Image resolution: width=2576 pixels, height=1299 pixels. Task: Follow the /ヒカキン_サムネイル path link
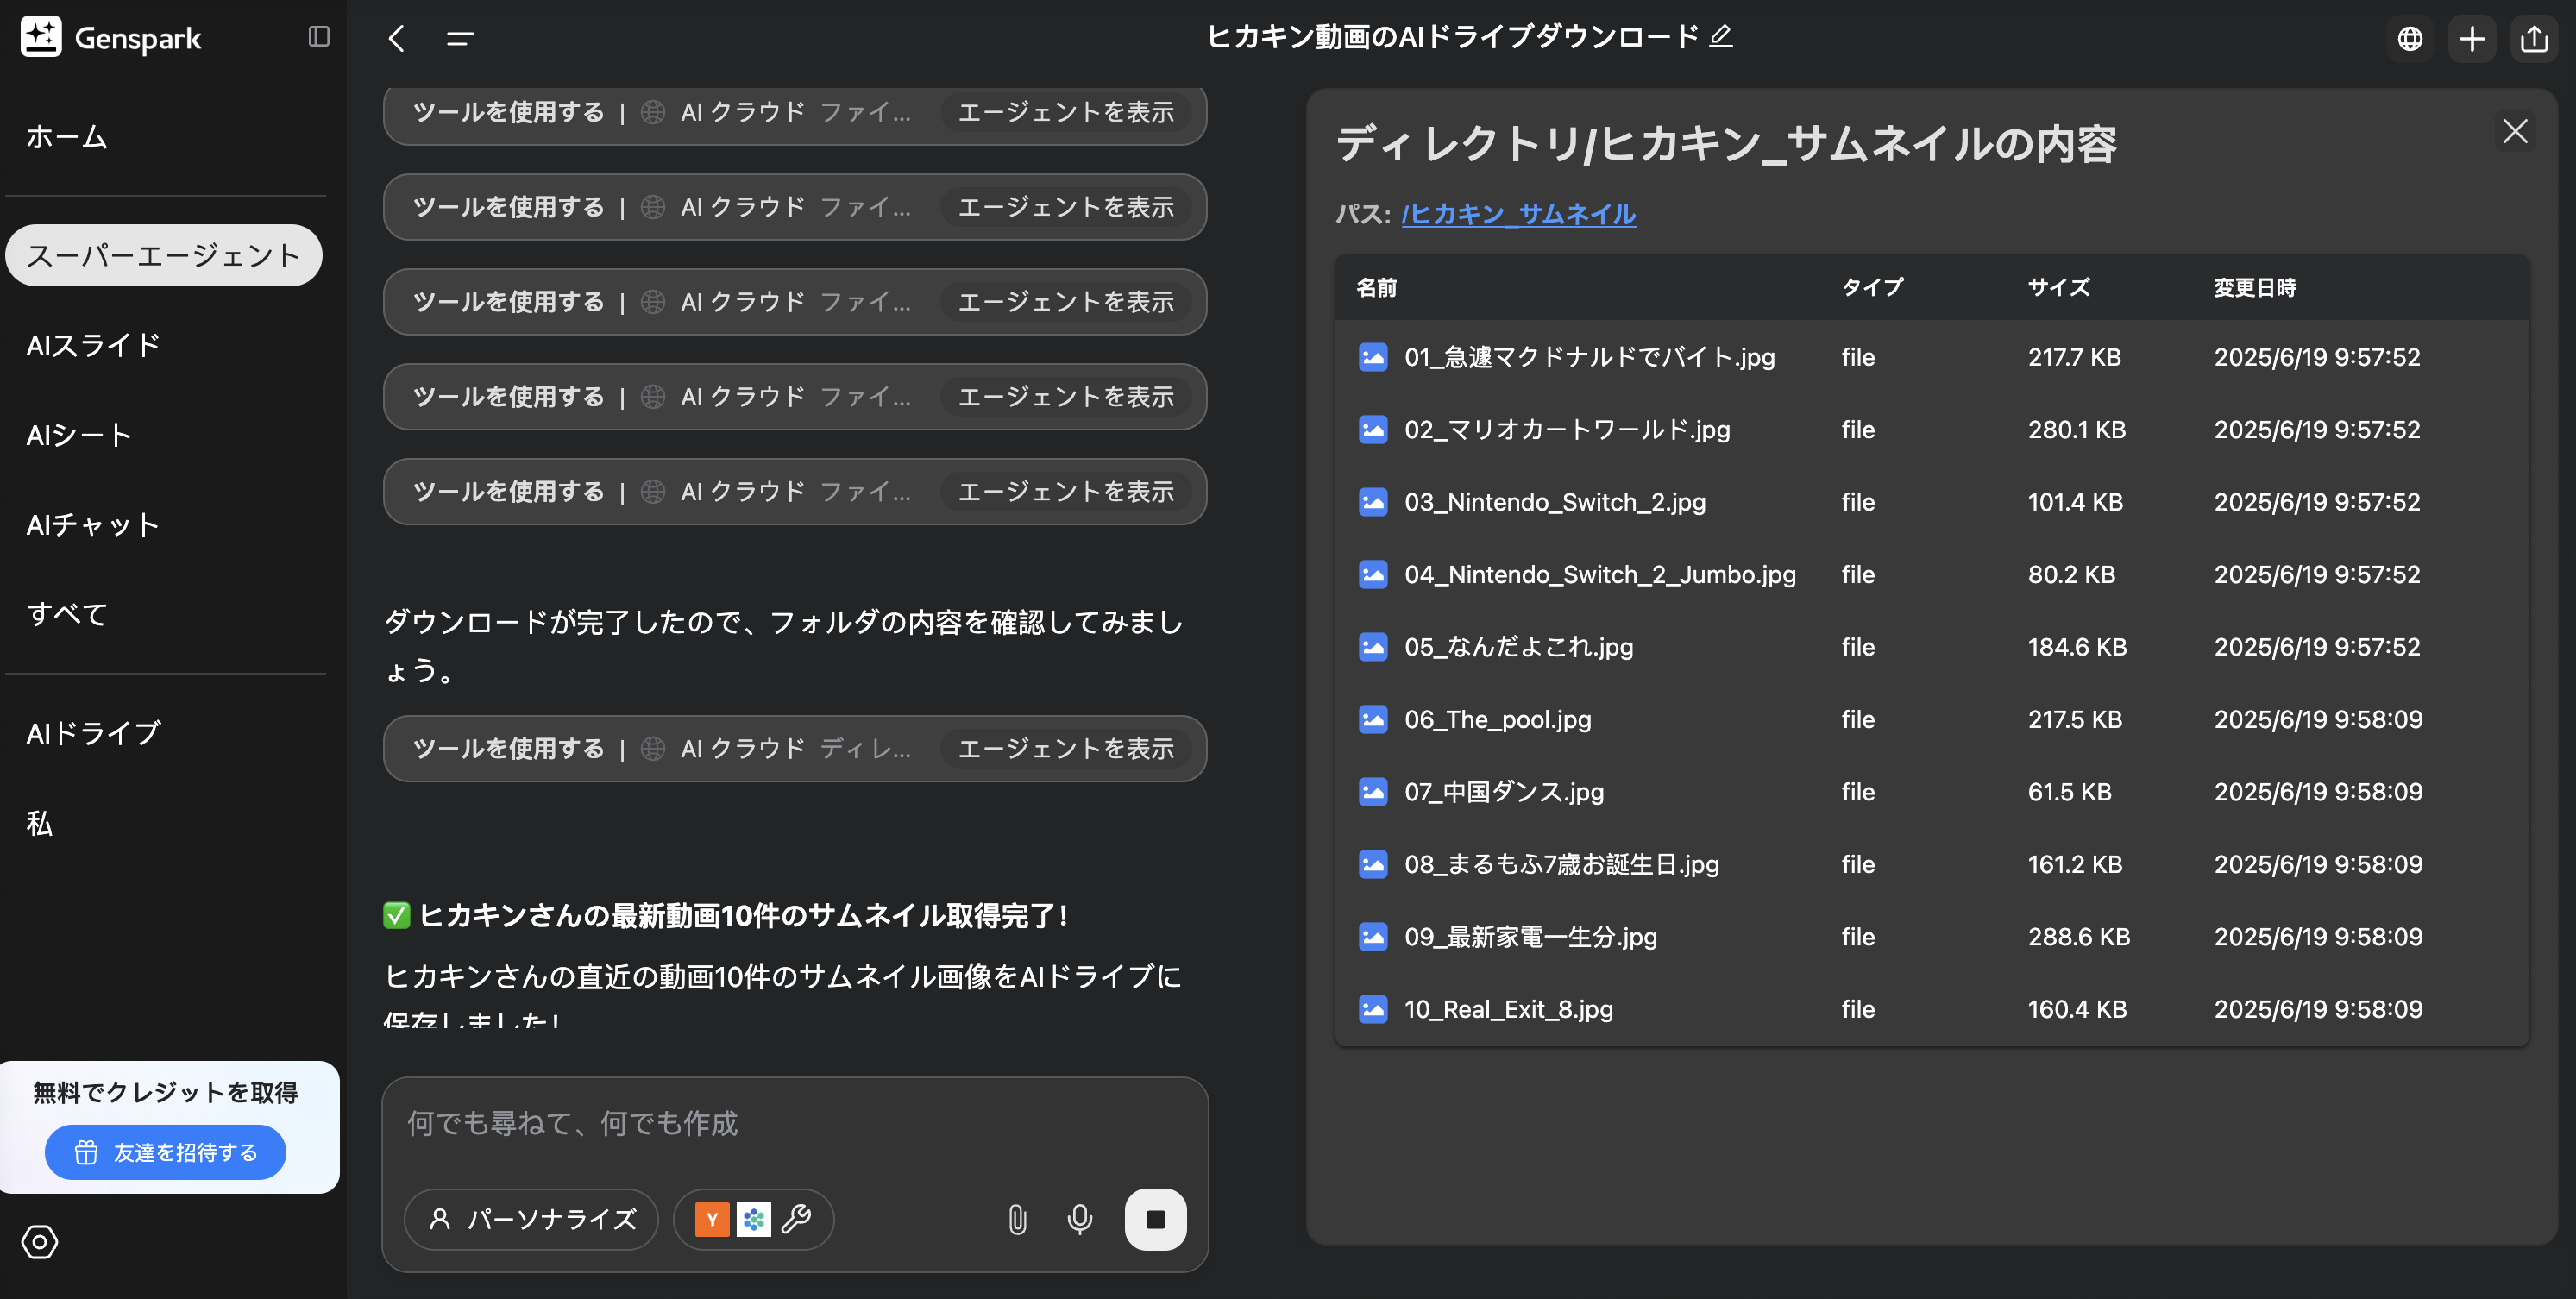[x=1518, y=214]
